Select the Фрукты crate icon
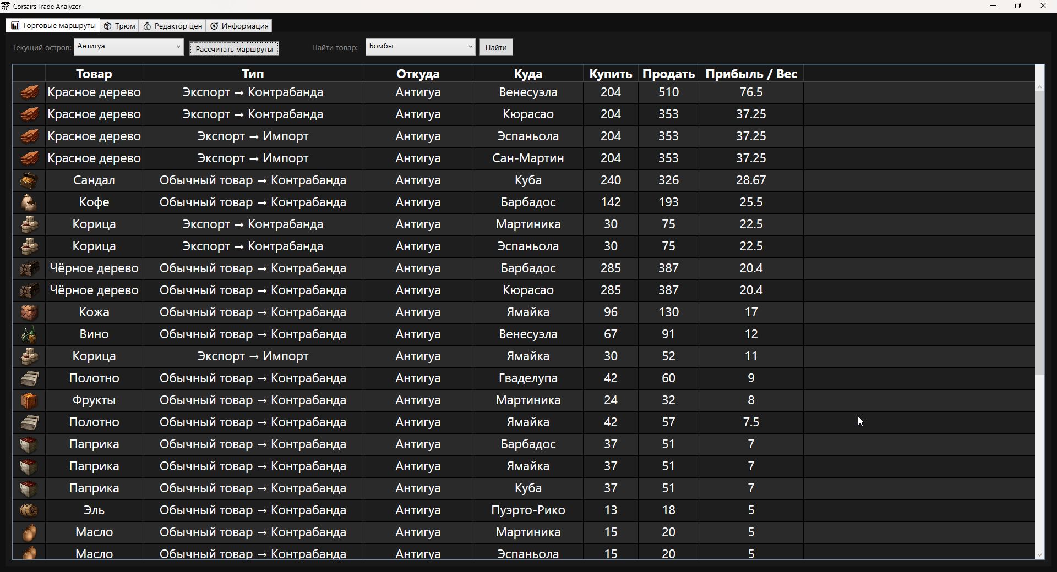This screenshot has width=1057, height=572. point(29,400)
